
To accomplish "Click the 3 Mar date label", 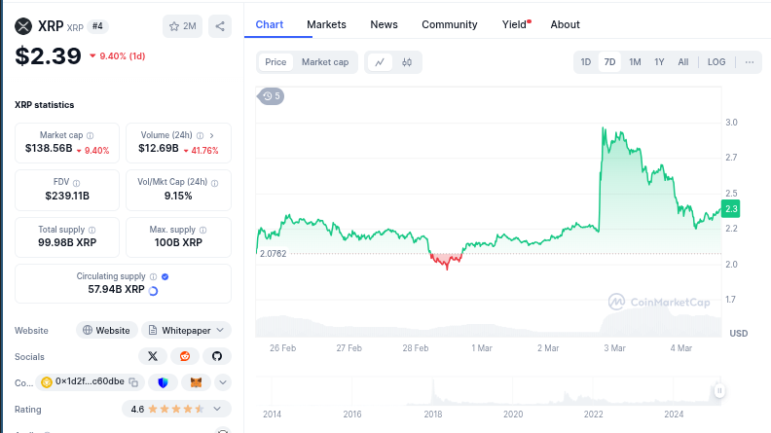I will pos(614,348).
